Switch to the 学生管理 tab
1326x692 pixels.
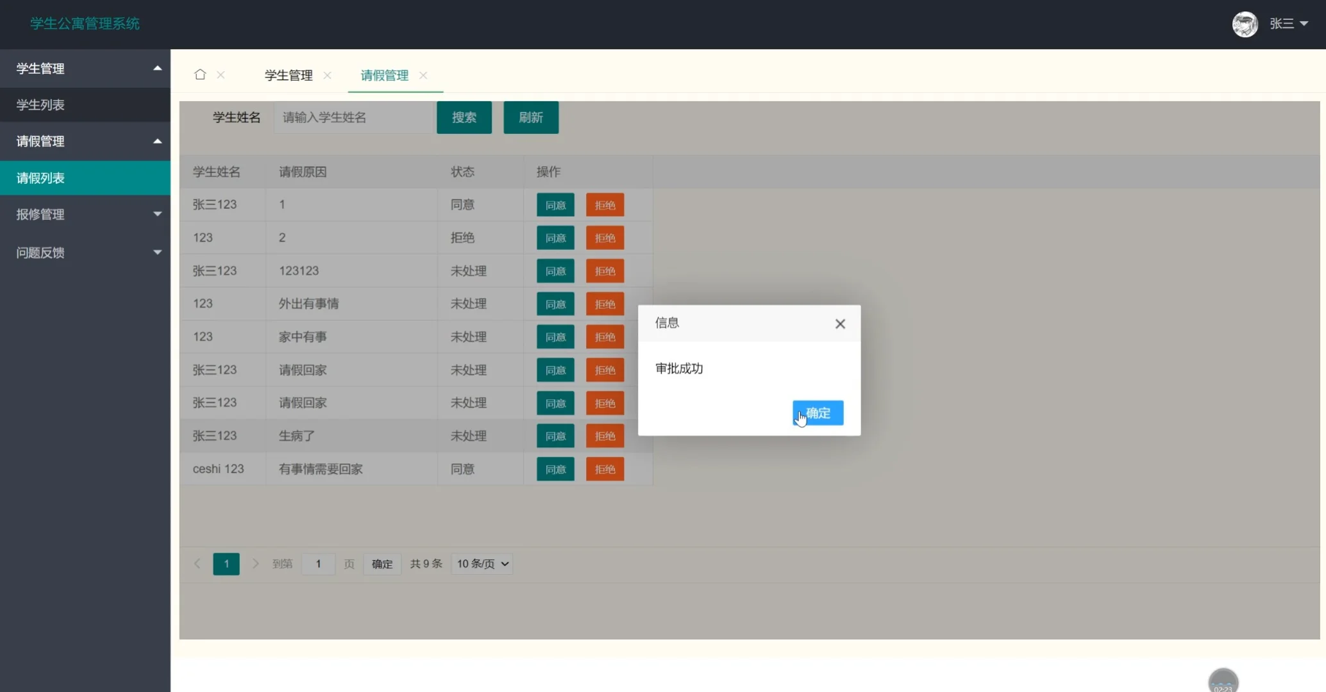click(288, 75)
